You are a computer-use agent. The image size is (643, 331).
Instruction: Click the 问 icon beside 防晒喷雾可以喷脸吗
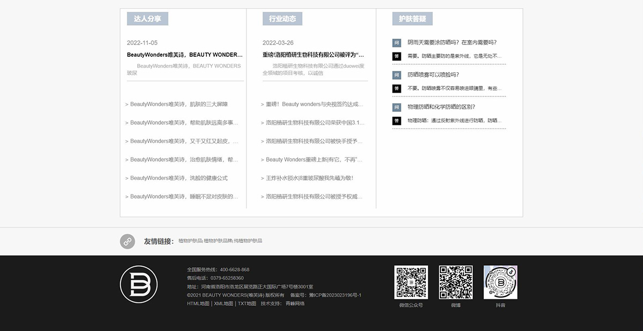(x=397, y=75)
